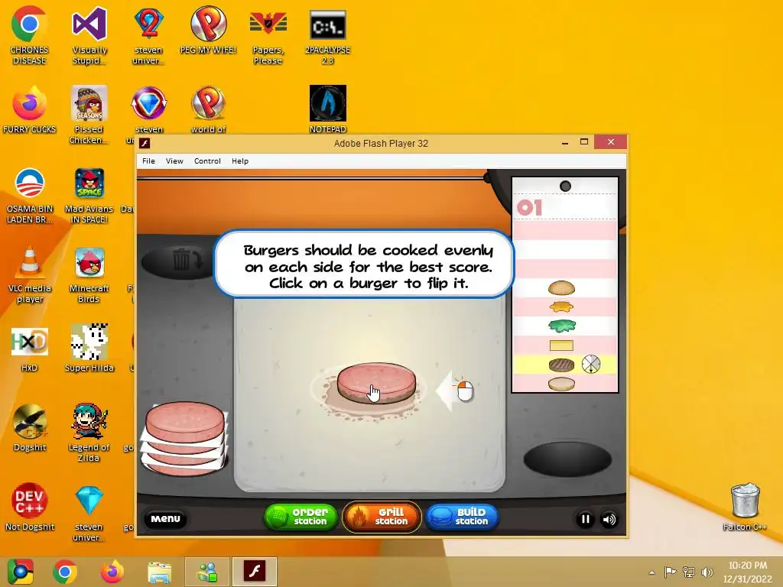Select the CHRONES DISEASE Chrome desktop icon

pos(30,36)
